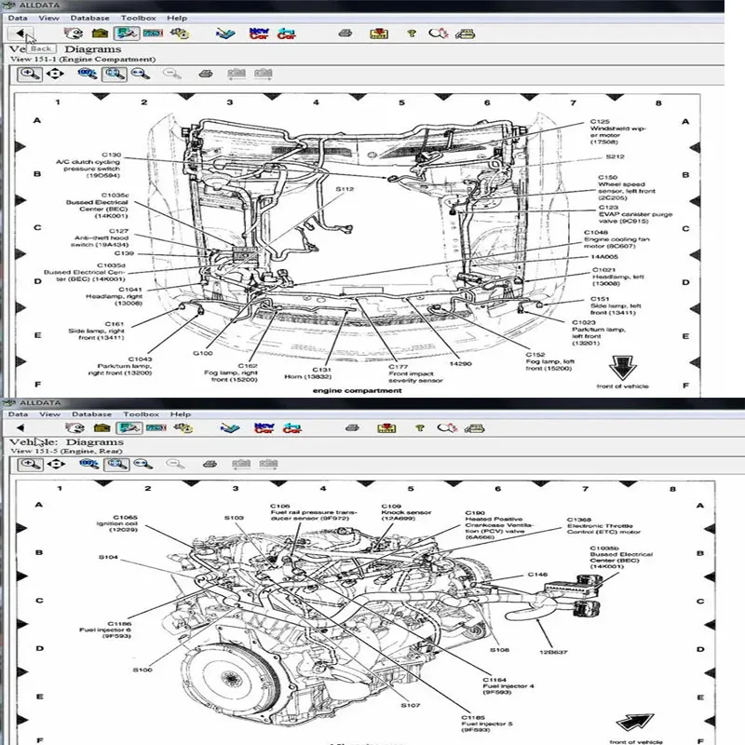Click the key icon in the lower toolbar

click(x=420, y=428)
